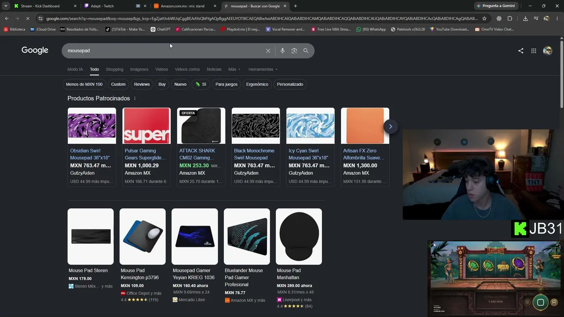The image size is (564, 317).
Task: Open the Imágenes search tab
Action: click(x=139, y=69)
